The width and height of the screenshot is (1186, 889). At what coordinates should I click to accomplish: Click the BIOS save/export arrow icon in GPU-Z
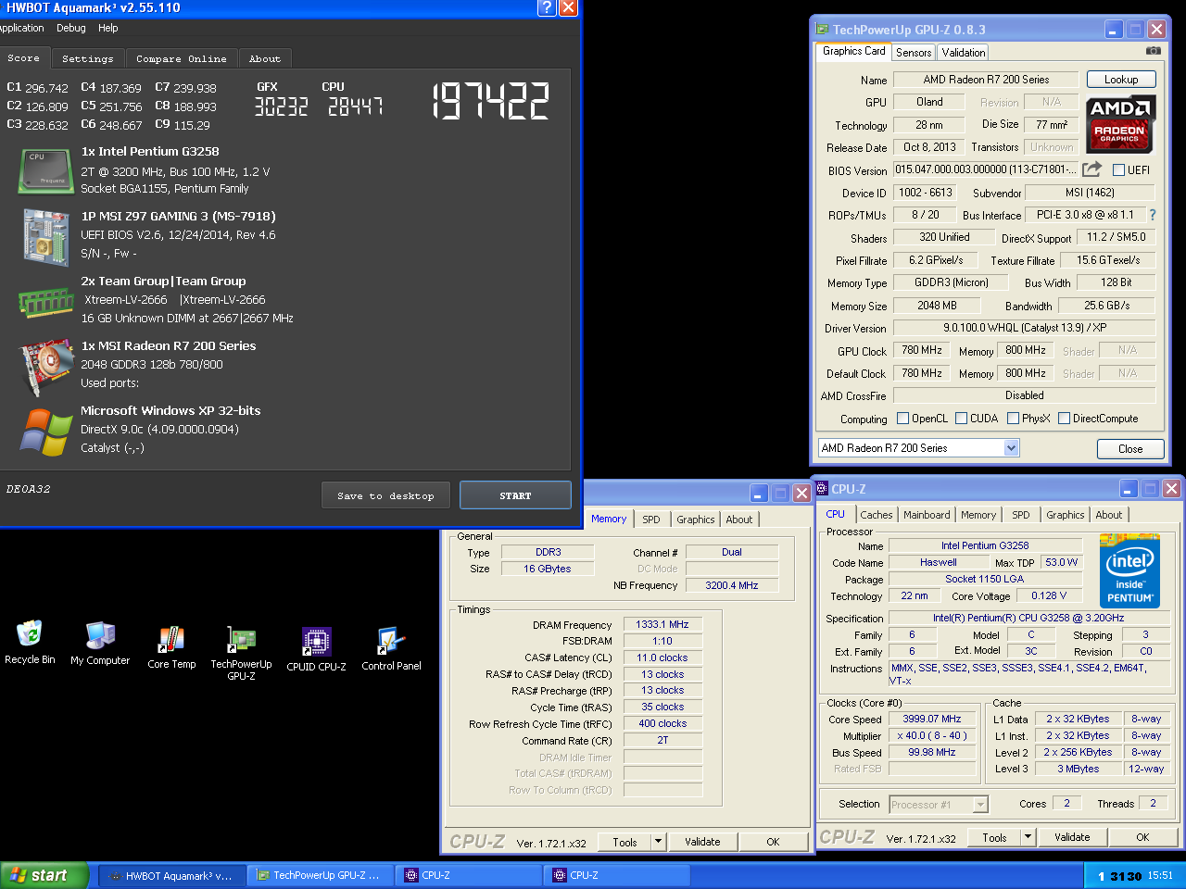pyautogui.click(x=1092, y=169)
